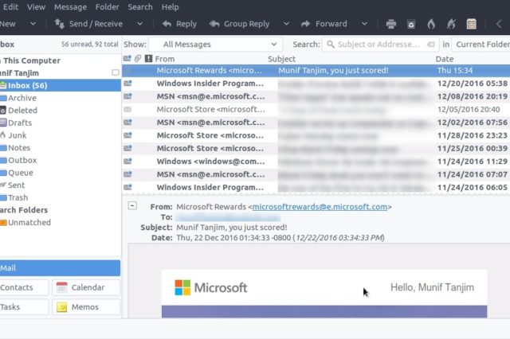Viewport: 510px width, 339px height.
Task: Open the Archive folder
Action: tap(22, 98)
